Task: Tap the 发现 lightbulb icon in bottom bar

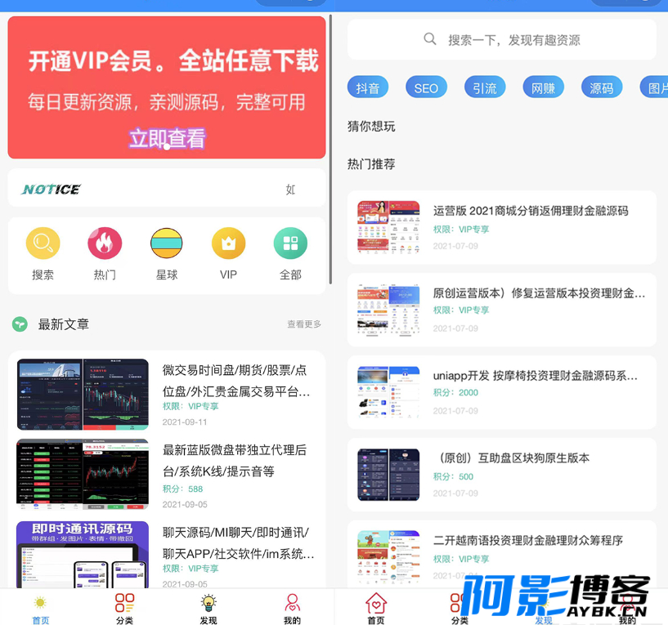Action: 208,603
